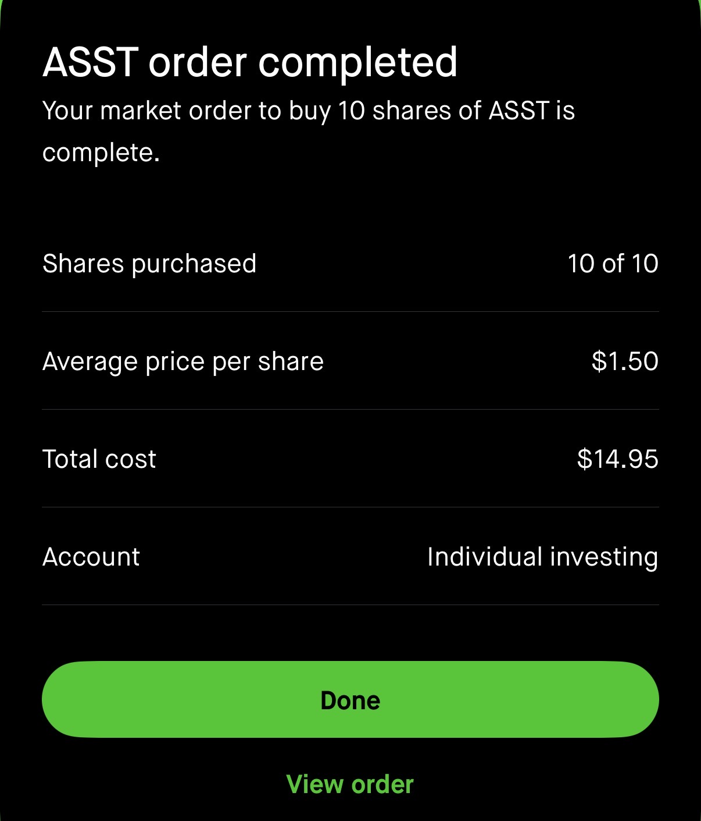The height and width of the screenshot is (821, 701).
Task: Click the word "completed" in the heading
Action: coord(357,62)
